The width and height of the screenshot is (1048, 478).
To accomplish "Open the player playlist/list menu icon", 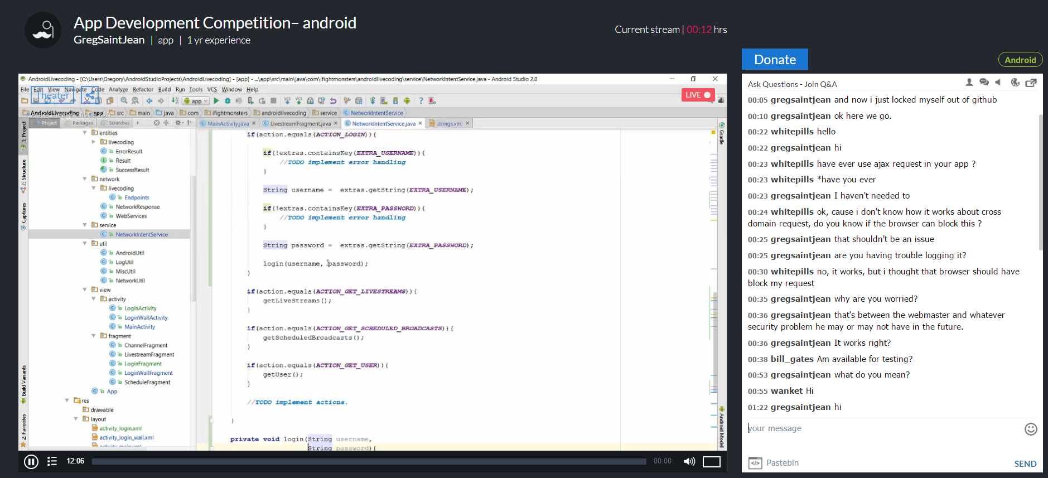I will (x=52, y=461).
